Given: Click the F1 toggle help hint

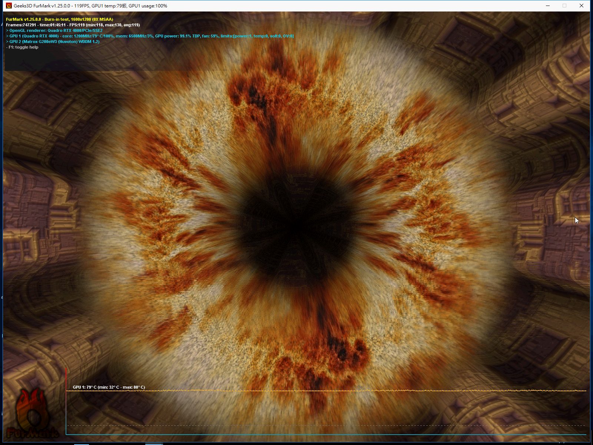Looking at the screenshot, I should 22,47.
